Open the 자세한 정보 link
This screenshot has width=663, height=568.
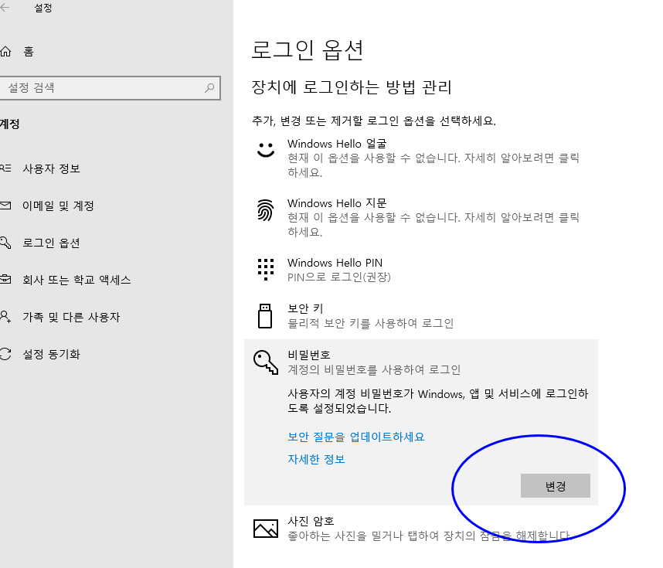[x=316, y=459]
